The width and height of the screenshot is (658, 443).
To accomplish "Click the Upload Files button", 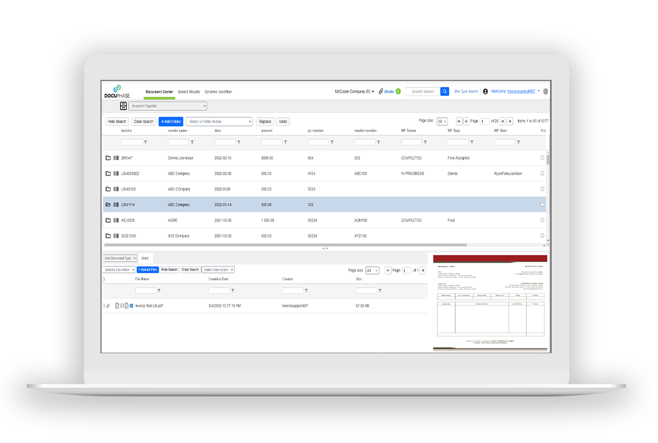I will point(148,270).
